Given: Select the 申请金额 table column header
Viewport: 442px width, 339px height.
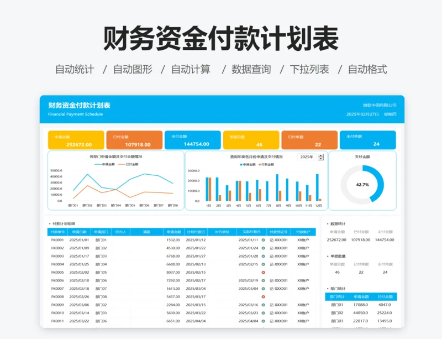Looking at the screenshot, I should pyautogui.click(x=173, y=232).
